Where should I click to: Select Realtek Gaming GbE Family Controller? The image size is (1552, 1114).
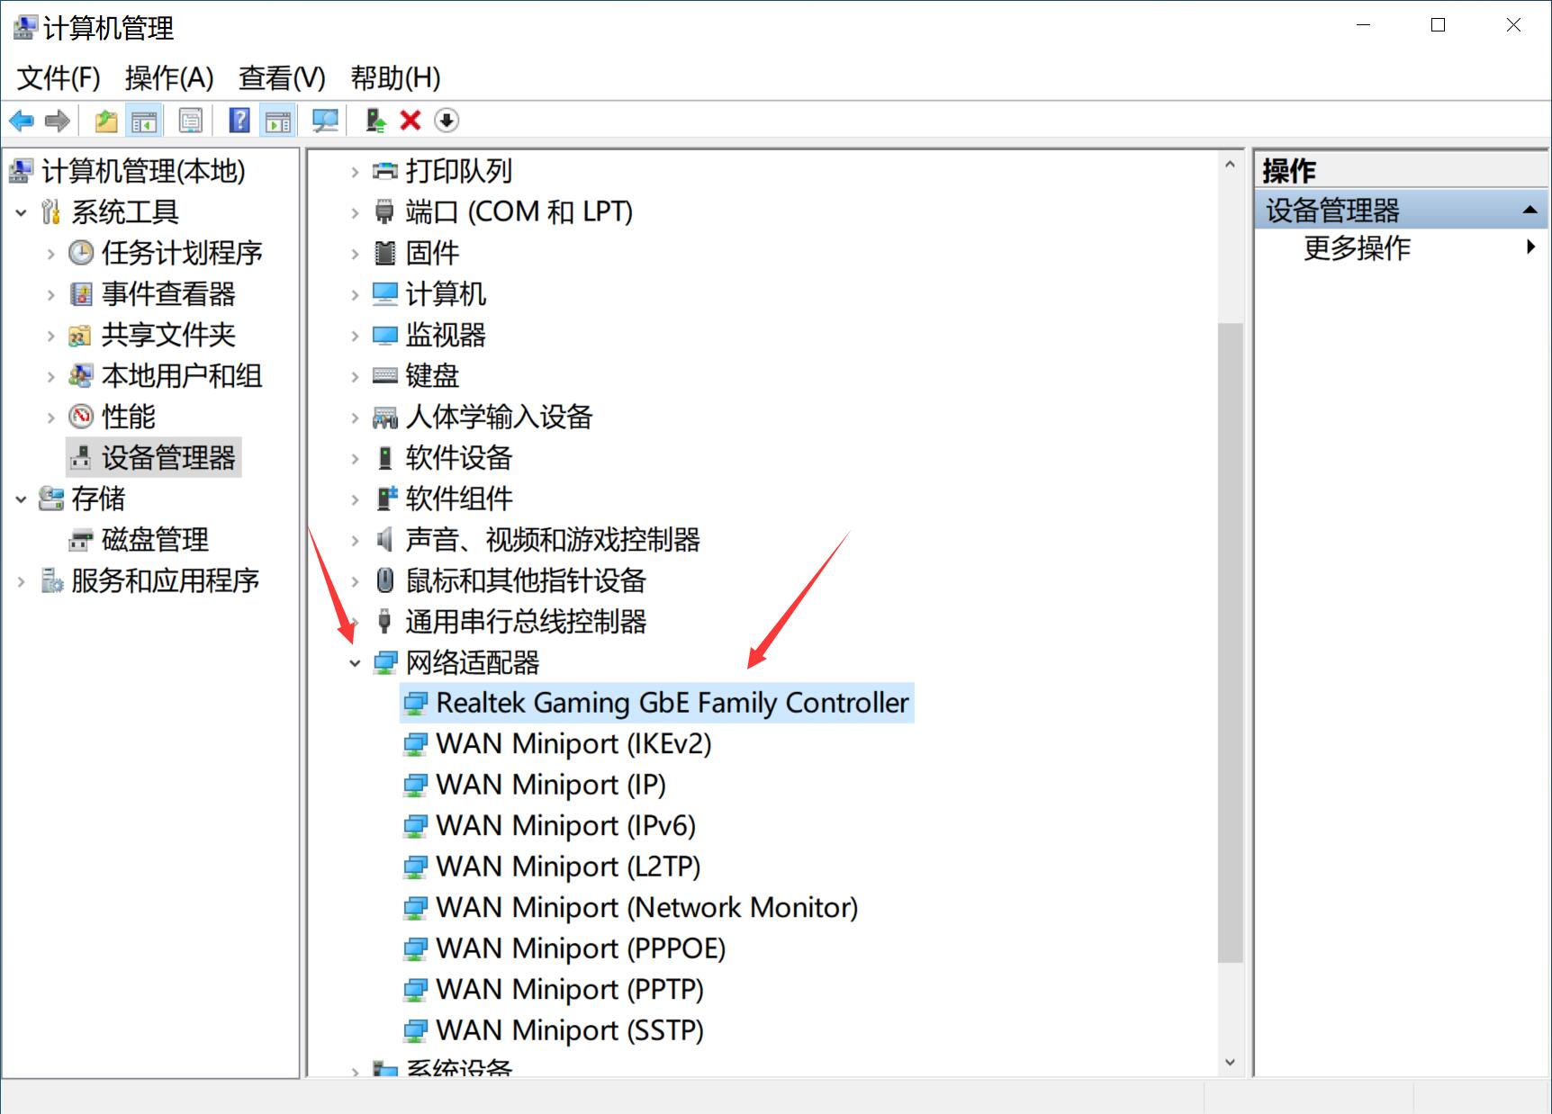[657, 703]
